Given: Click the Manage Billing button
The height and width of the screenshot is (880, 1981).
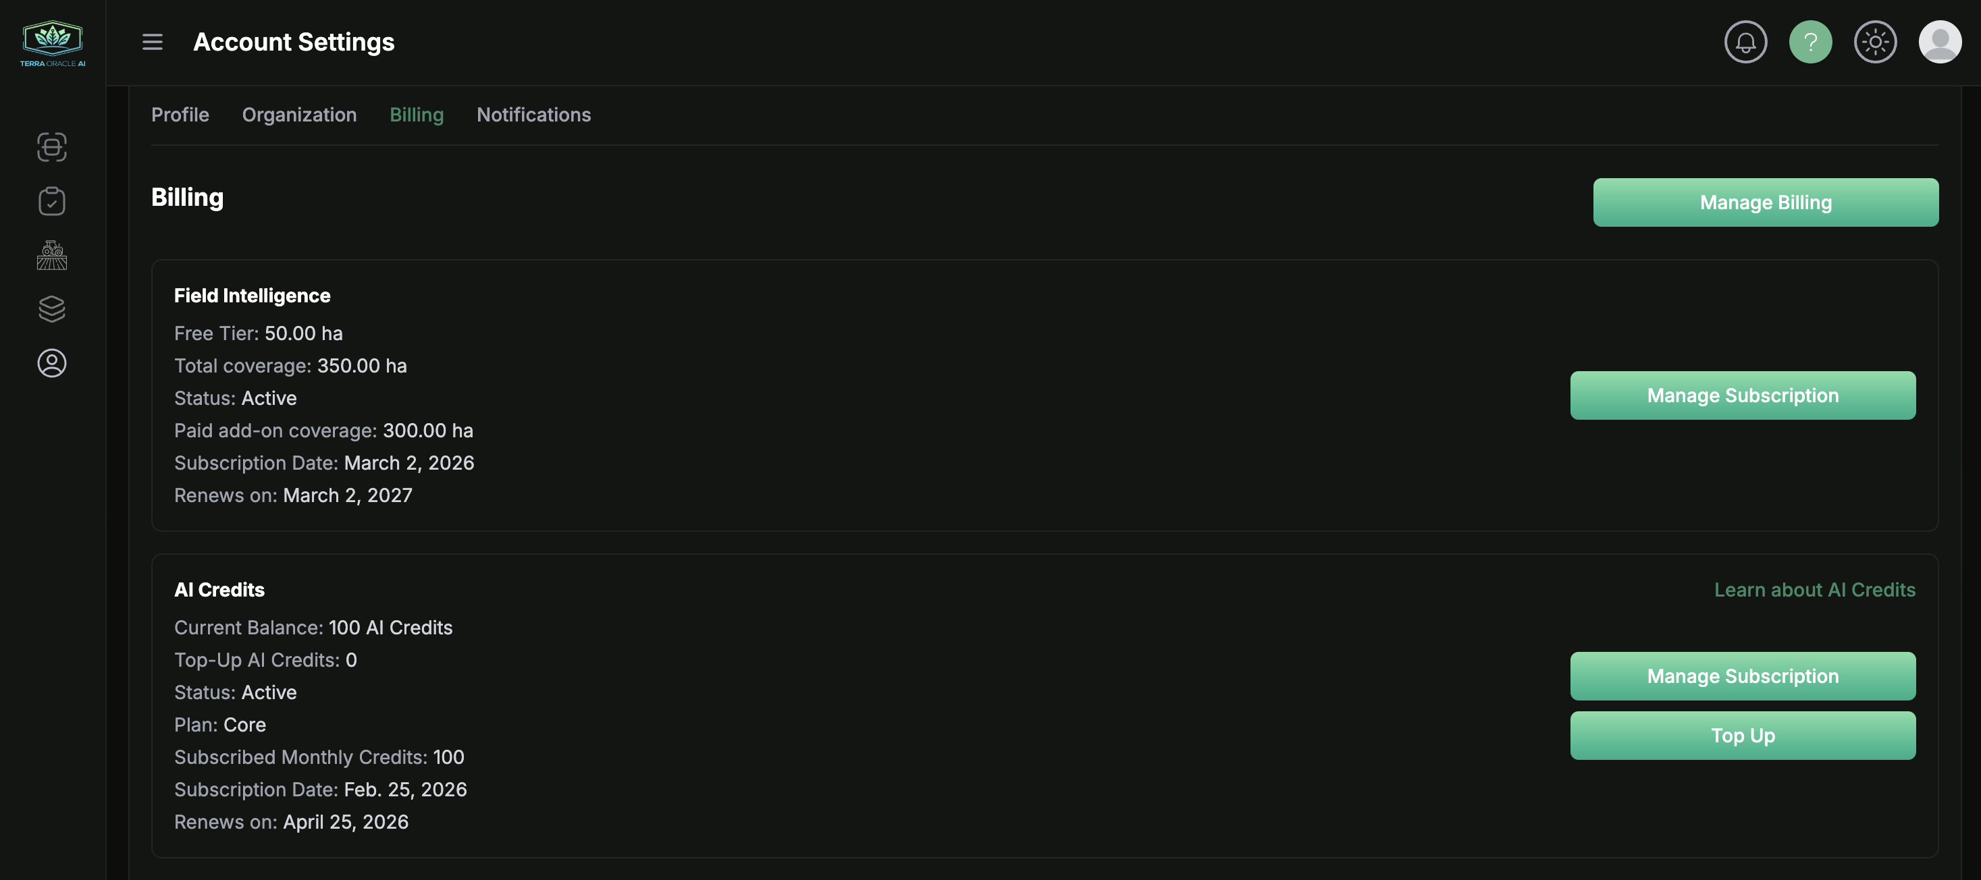Looking at the screenshot, I should (x=1765, y=202).
